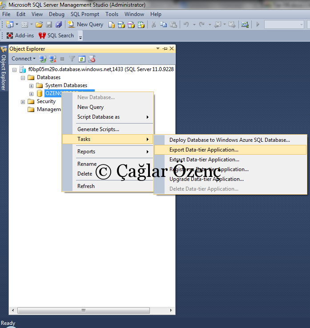Click the Navigate Backward icon
310x328 pixels.
[217, 24]
